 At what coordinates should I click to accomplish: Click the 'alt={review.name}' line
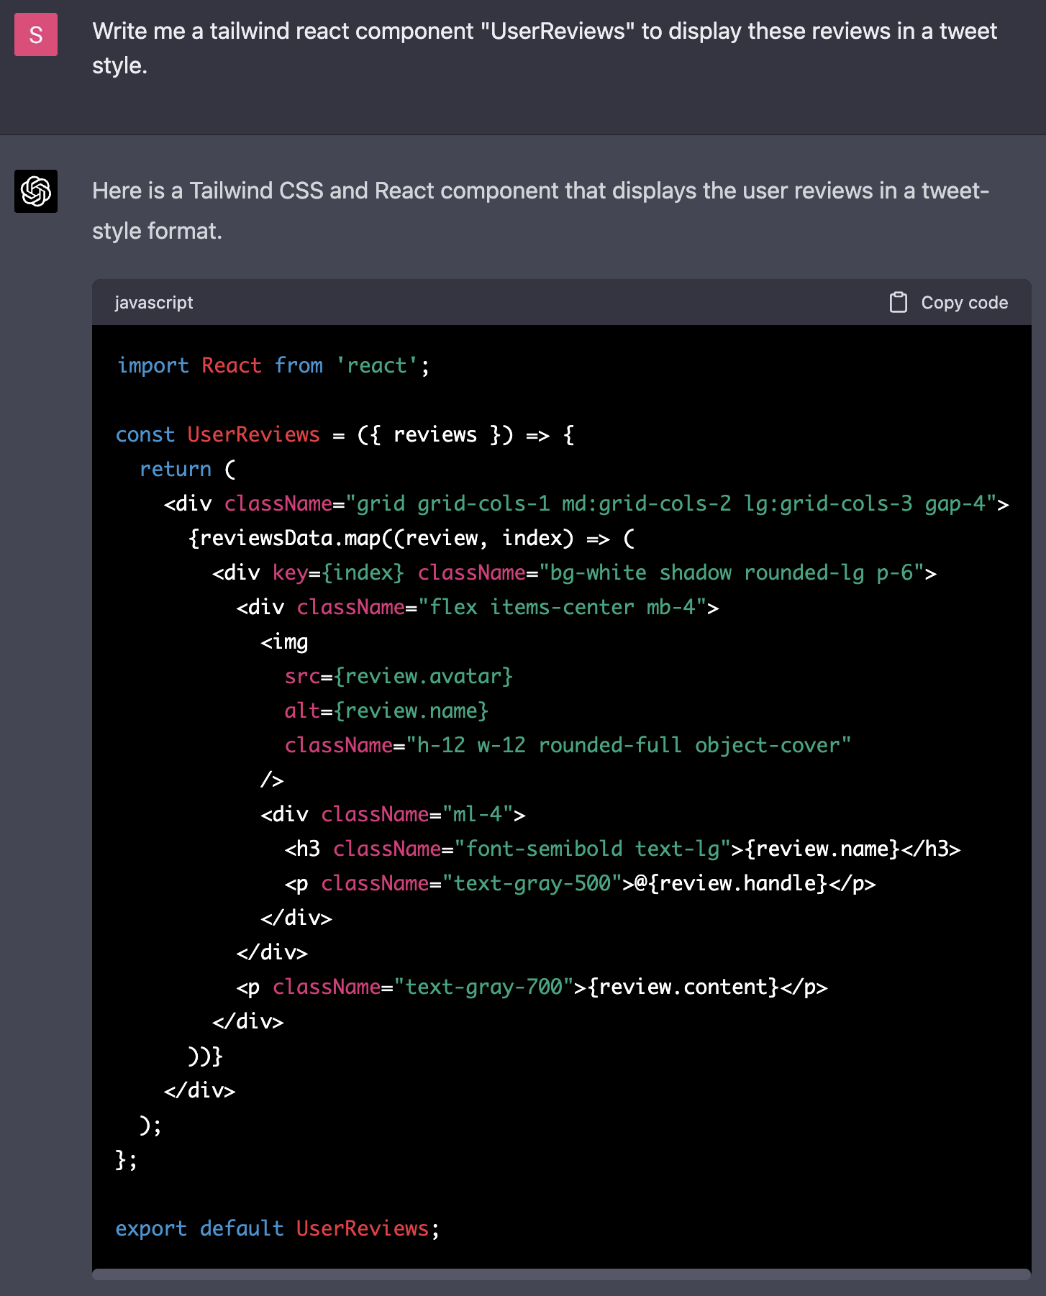point(386,711)
